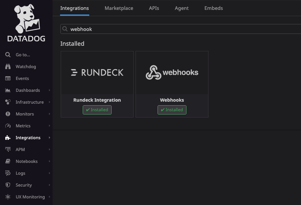Select Metrics label in sidebar

23,126
